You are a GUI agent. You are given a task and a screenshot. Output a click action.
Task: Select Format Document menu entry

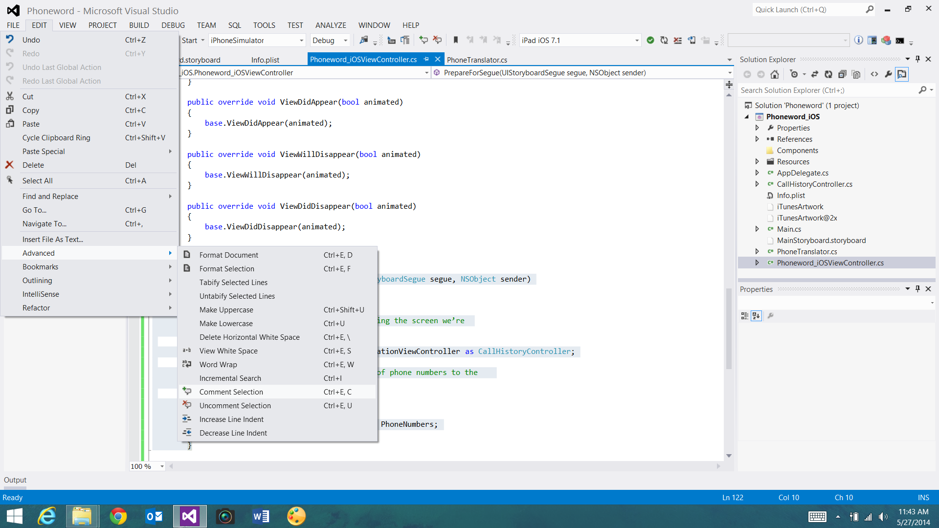[228, 255]
